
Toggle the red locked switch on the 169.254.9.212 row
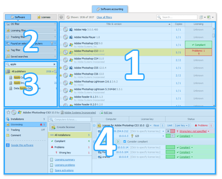coord(170,131)
